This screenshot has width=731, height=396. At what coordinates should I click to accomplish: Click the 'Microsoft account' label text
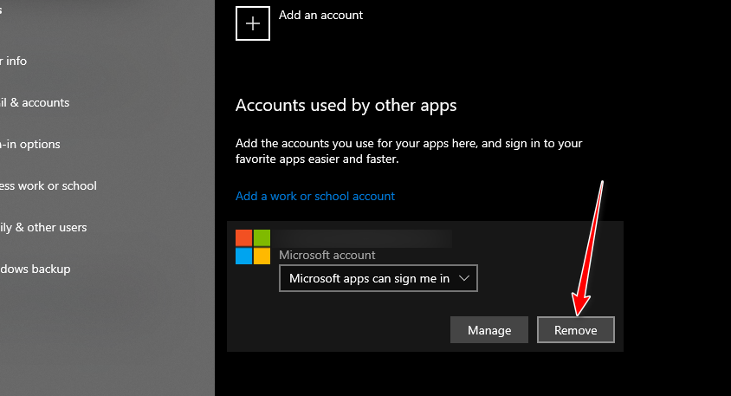tap(327, 256)
